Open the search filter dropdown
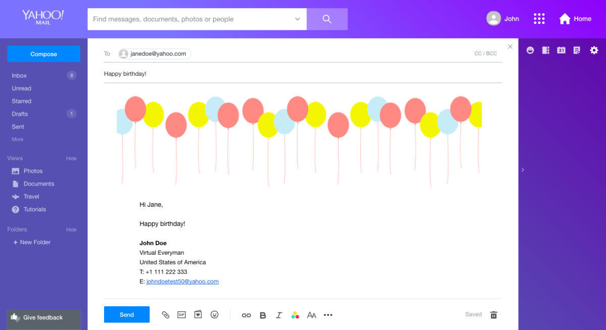 coord(297,19)
